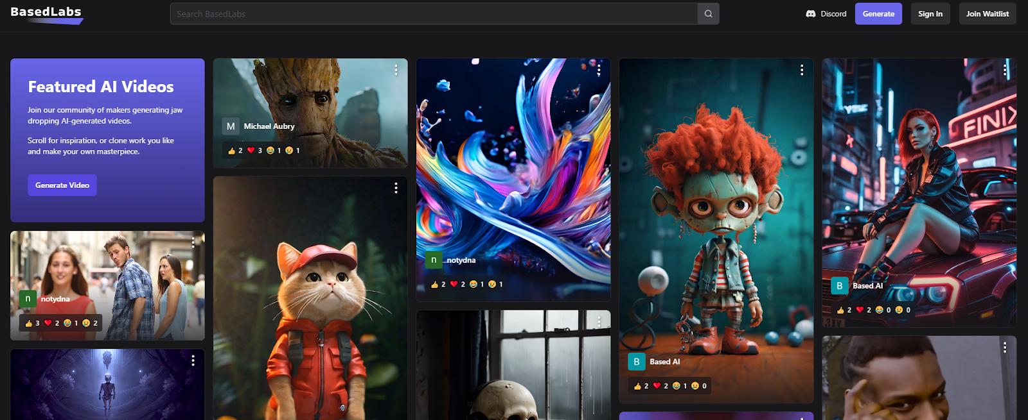Click the Sign In button
This screenshot has height=420, width=1028.
[x=930, y=13]
